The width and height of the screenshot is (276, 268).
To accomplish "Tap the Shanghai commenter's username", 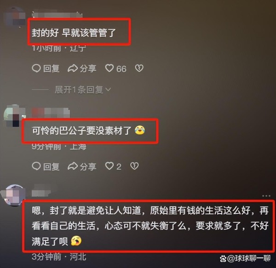I will pos(51,112).
